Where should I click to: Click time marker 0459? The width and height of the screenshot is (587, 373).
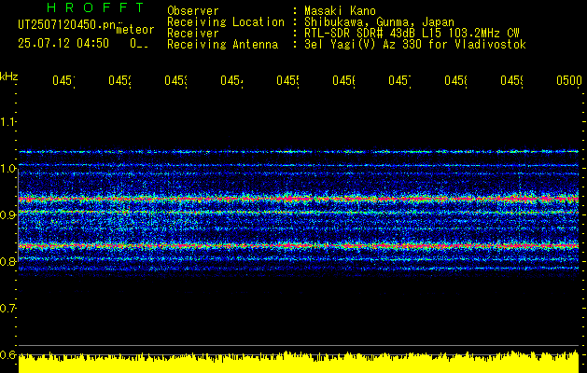pos(512,81)
